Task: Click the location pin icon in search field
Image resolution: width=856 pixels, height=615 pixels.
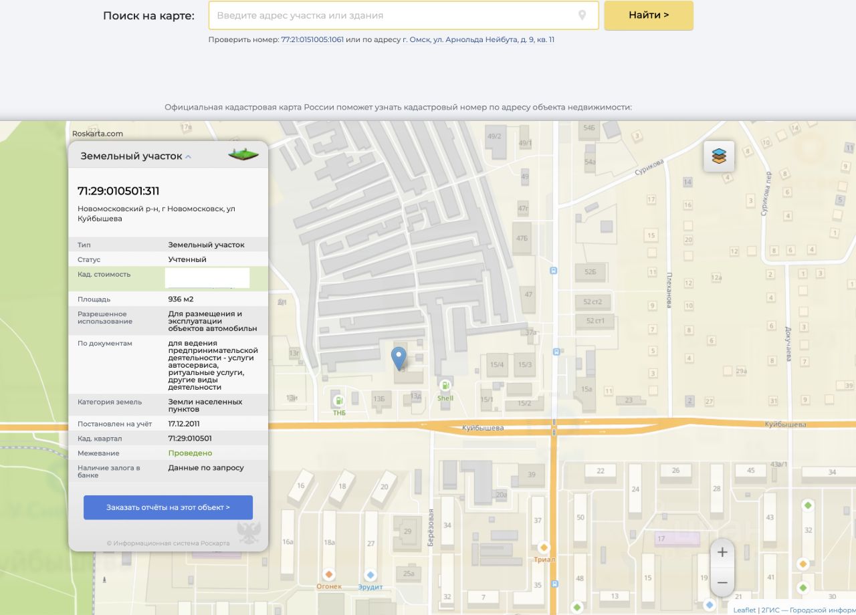Action: click(x=582, y=15)
